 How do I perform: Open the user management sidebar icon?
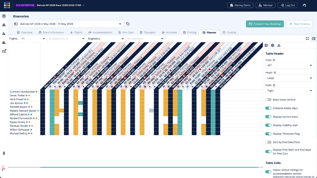pos(4,34)
